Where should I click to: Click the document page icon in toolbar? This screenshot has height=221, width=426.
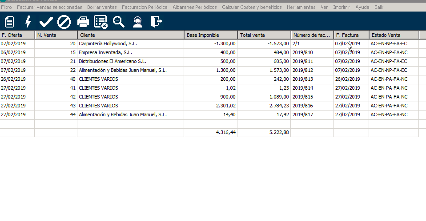pos(9,21)
